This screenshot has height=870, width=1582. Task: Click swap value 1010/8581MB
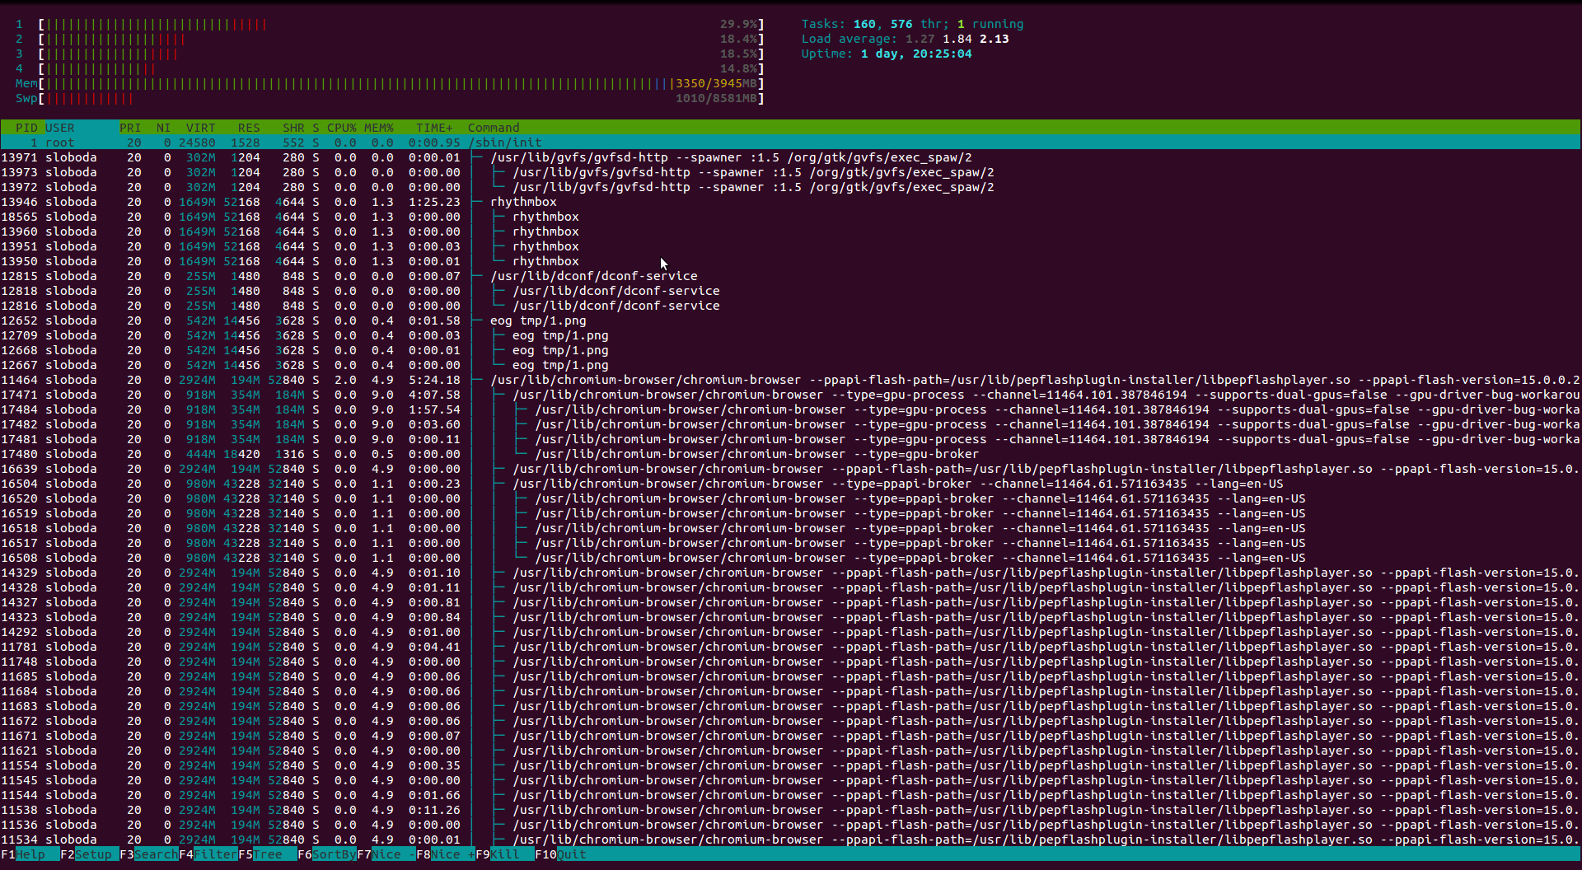tap(716, 98)
